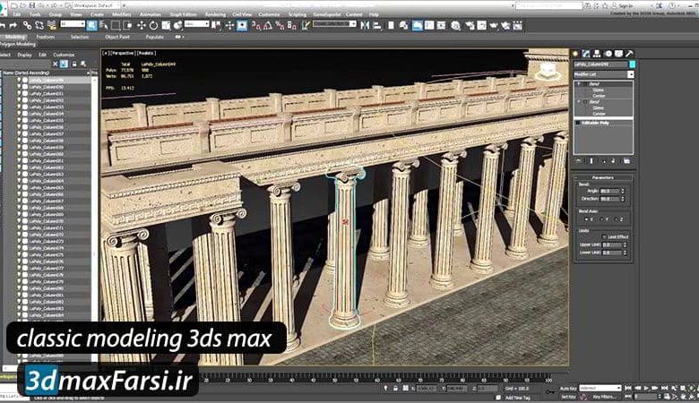Toggle the Angle Snap button
This screenshot has height=403, width=699.
(x=268, y=25)
